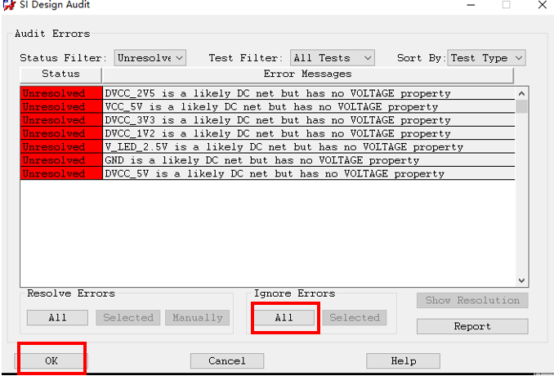Open the Status Filter dropdown
This screenshot has width=554, height=376.
[x=150, y=57]
